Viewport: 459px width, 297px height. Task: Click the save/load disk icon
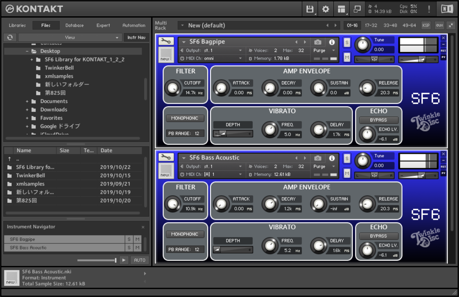pos(310,9)
